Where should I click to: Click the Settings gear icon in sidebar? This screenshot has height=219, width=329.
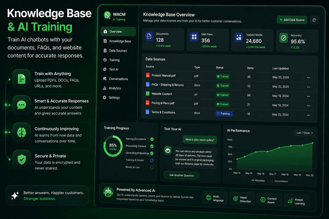click(104, 97)
